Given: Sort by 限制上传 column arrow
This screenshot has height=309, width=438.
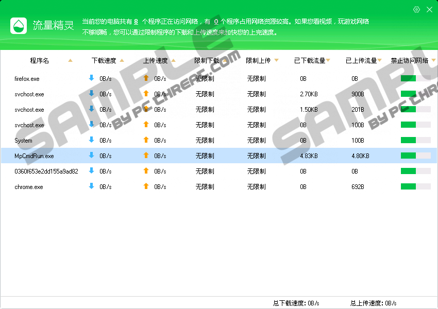Looking at the screenshot, I should pyautogui.click(x=276, y=61).
